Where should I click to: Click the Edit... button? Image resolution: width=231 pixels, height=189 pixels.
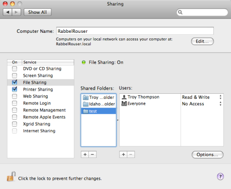pos(202,41)
